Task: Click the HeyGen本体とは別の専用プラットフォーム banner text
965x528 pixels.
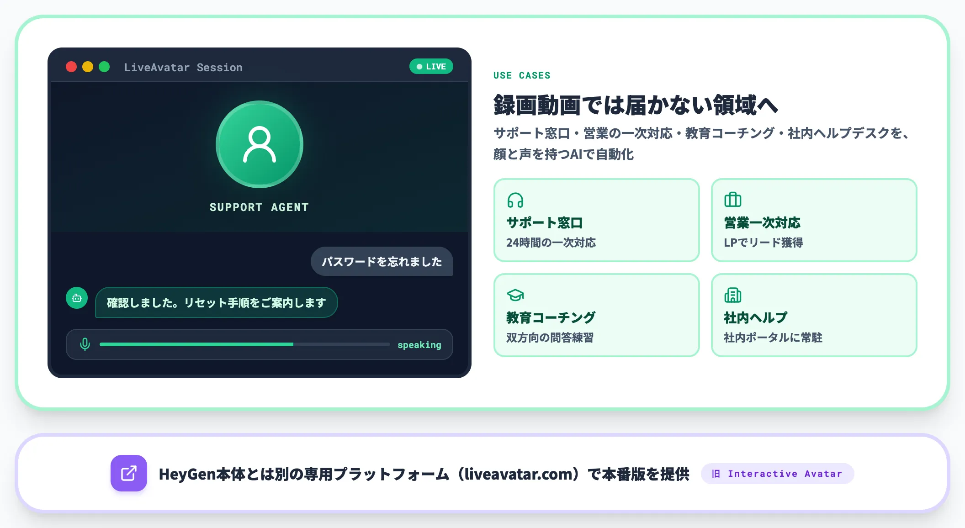Action: point(424,474)
